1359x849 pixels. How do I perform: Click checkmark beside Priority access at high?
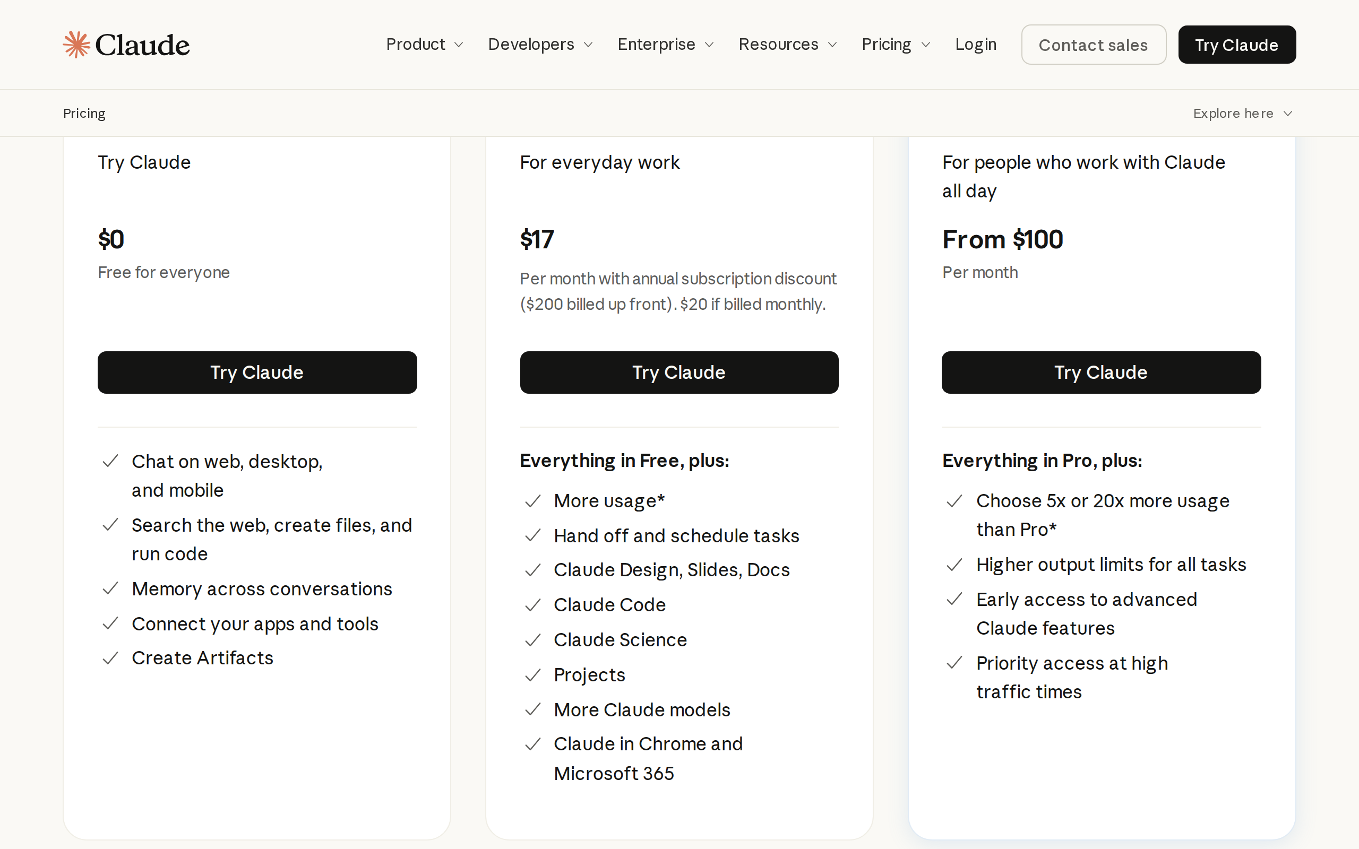coord(954,663)
